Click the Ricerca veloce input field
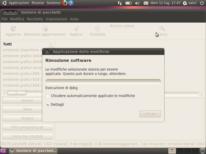The width and height of the screenshot is (206, 154). 130,31
